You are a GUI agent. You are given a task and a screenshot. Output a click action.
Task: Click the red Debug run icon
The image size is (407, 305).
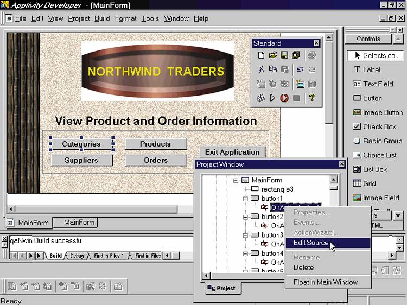(284, 98)
